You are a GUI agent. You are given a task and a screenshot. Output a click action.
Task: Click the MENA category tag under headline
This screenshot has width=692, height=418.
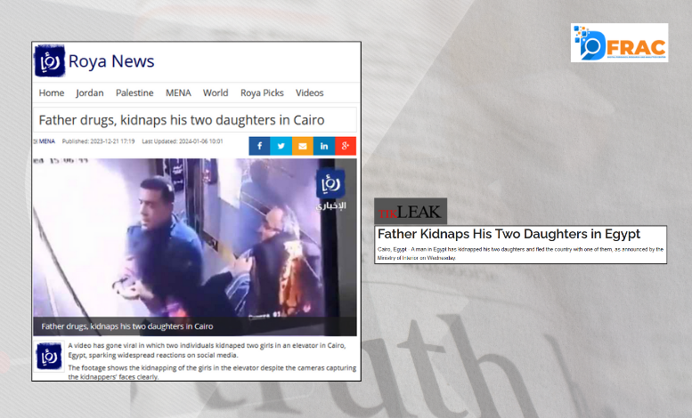(46, 141)
